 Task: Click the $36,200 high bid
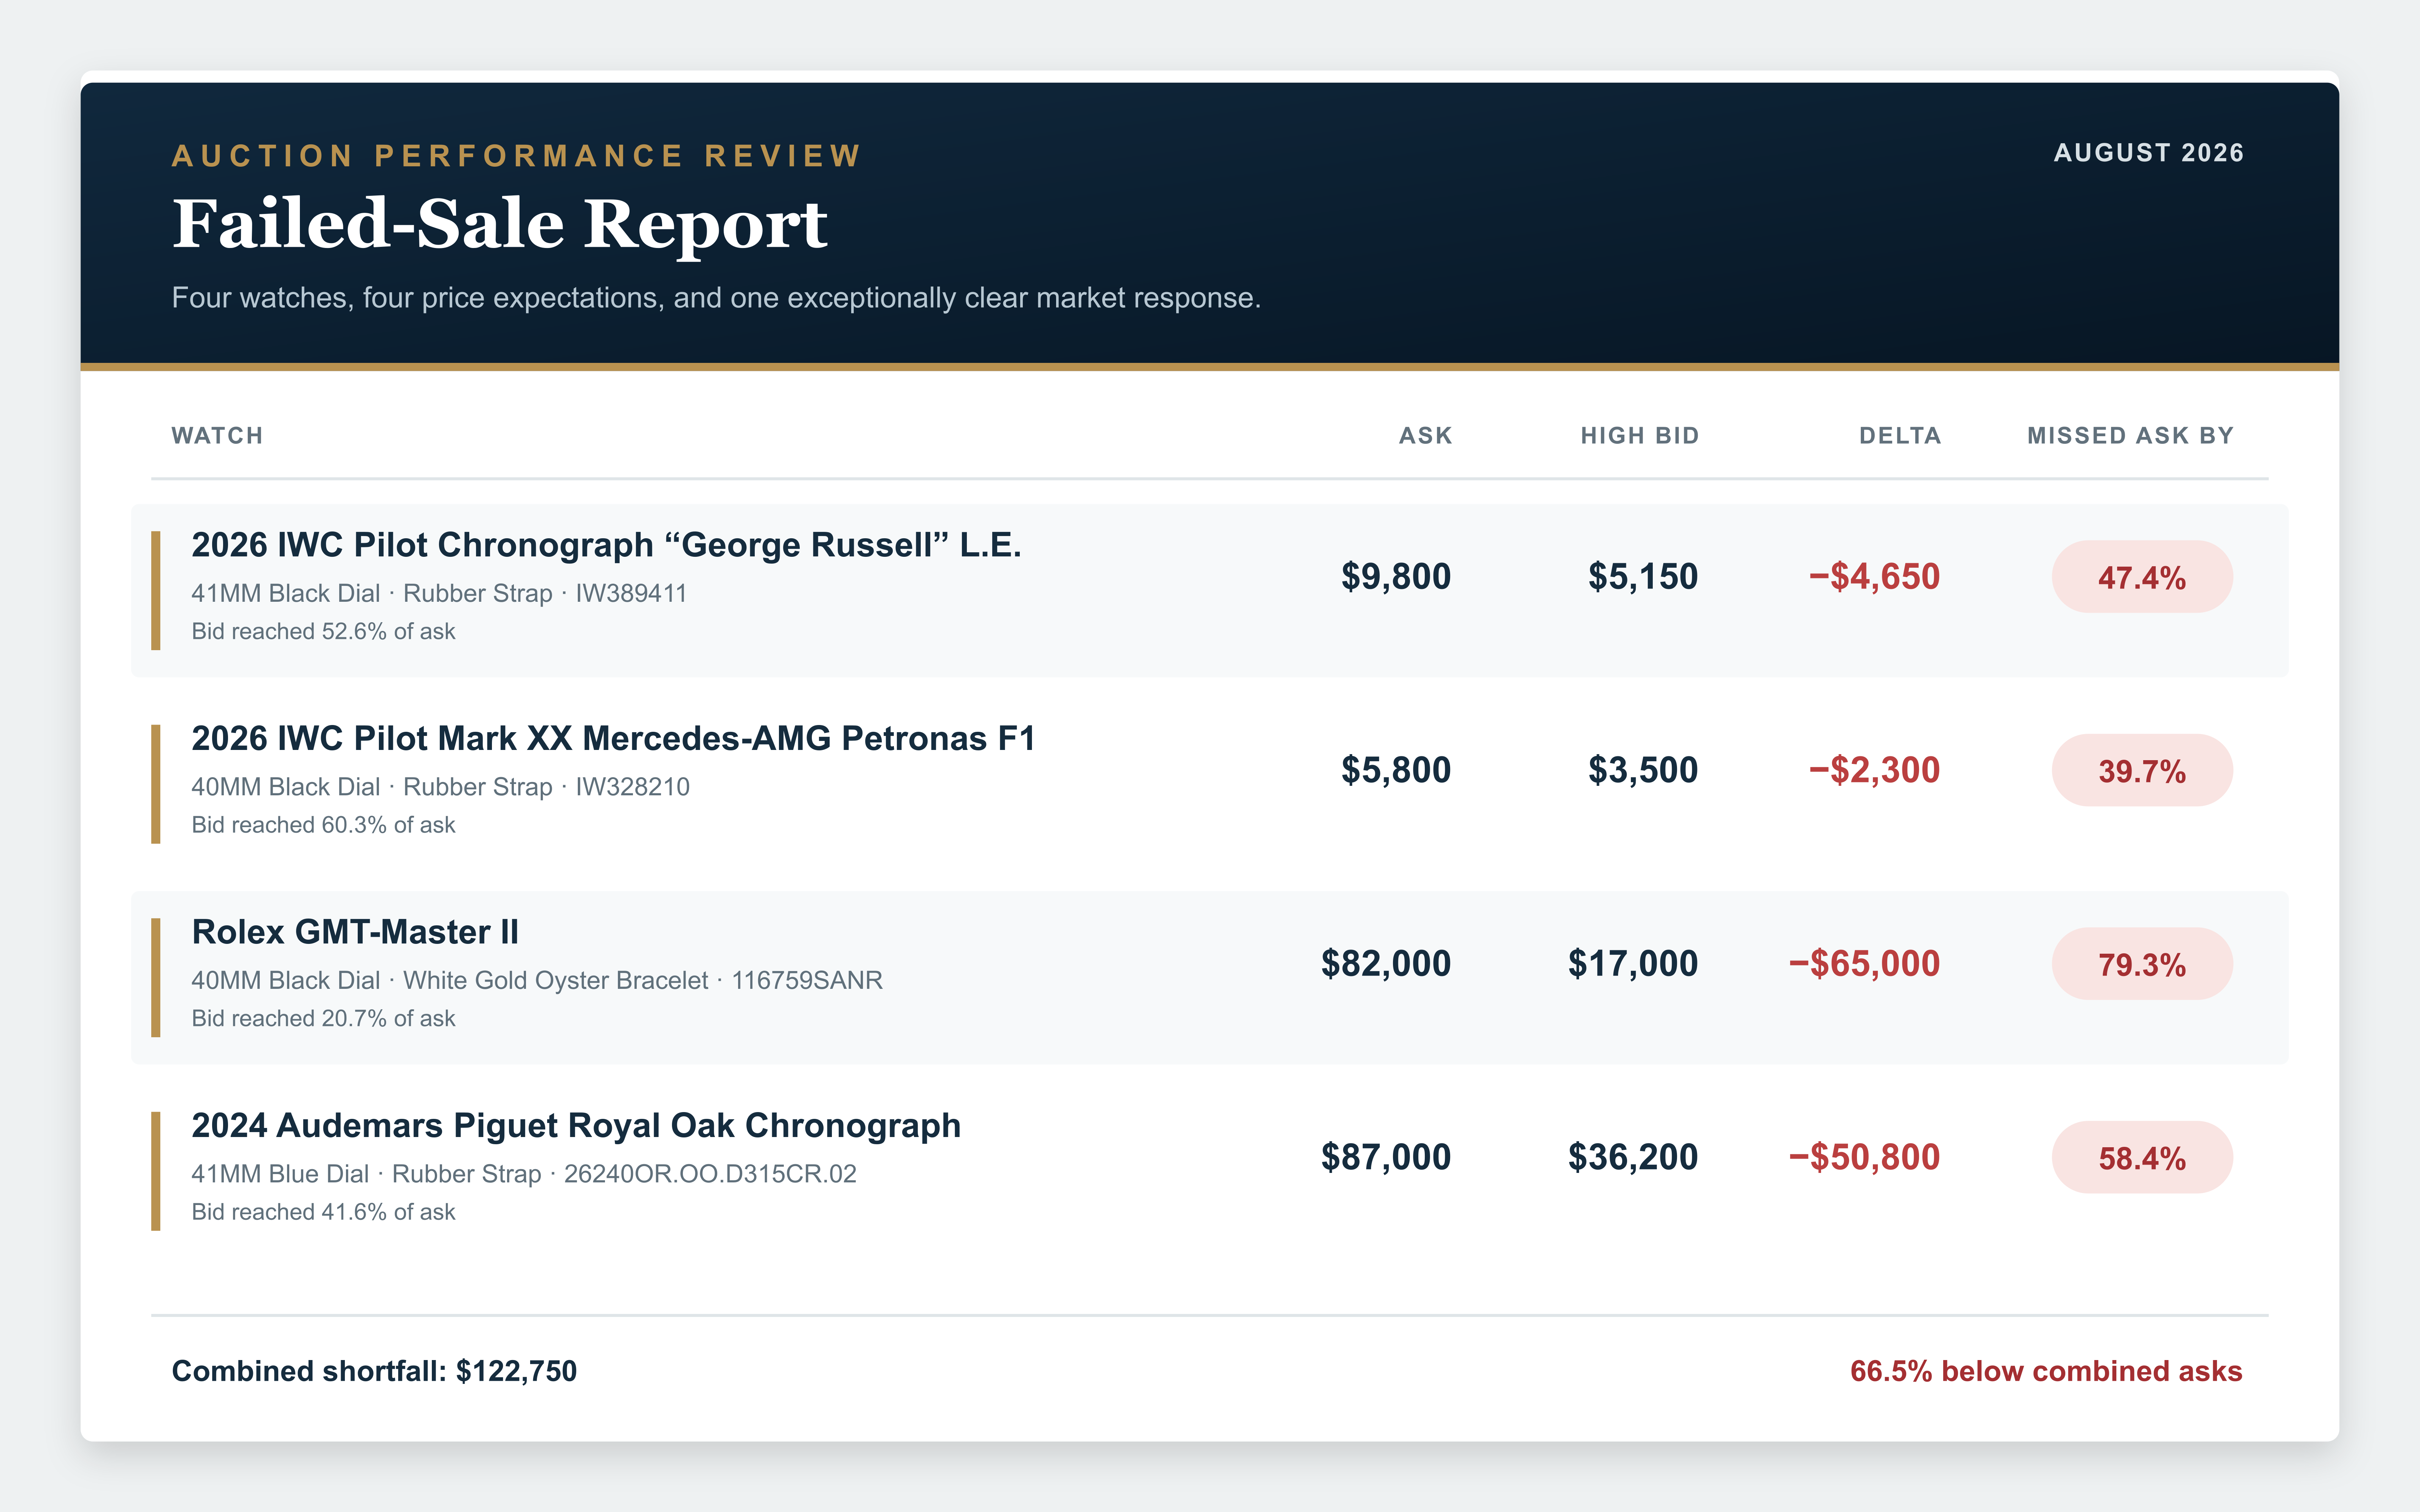pos(1633,1157)
